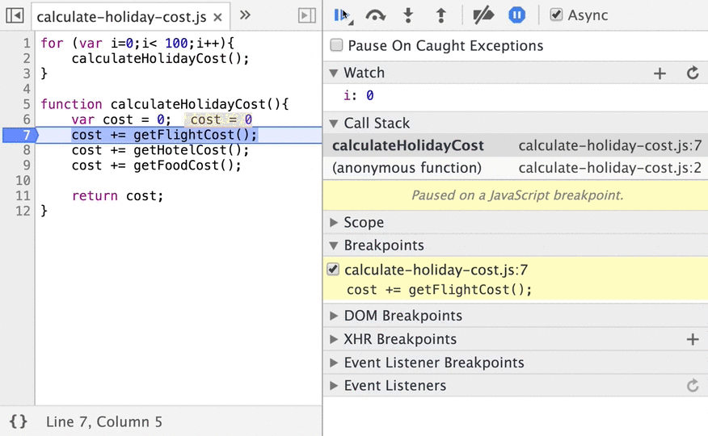
Task: Enable Pause On Caught Exceptions
Action: (336, 45)
